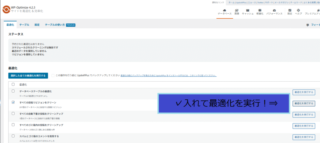Open the チームリード link

click(x=296, y=2)
